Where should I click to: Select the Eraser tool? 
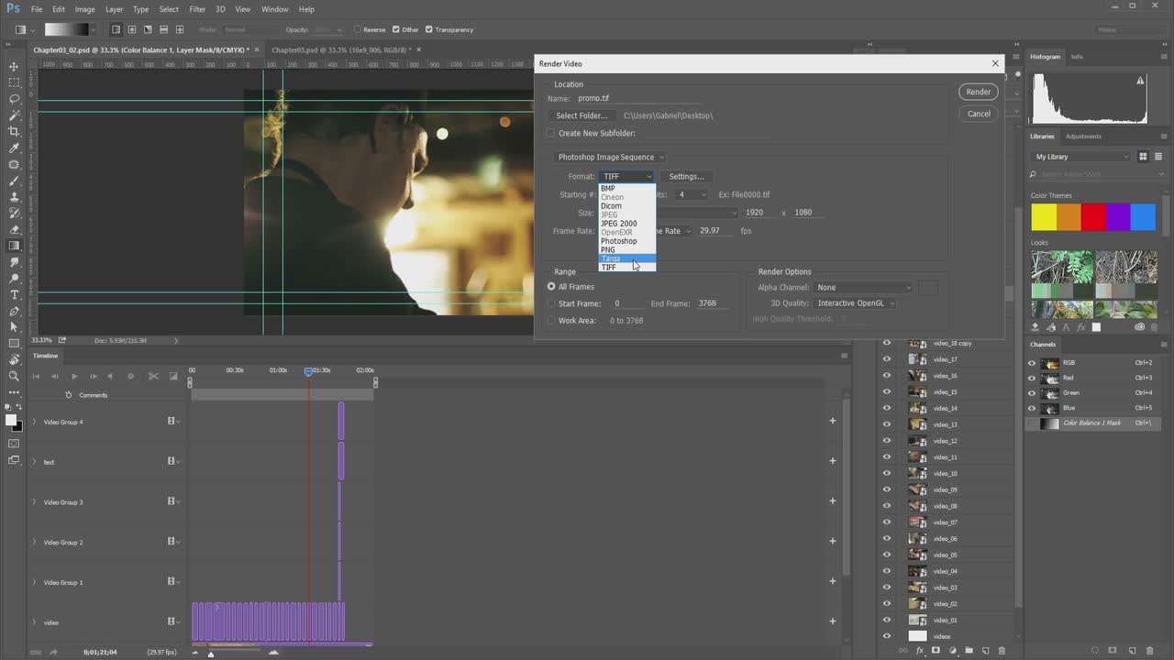click(x=14, y=229)
